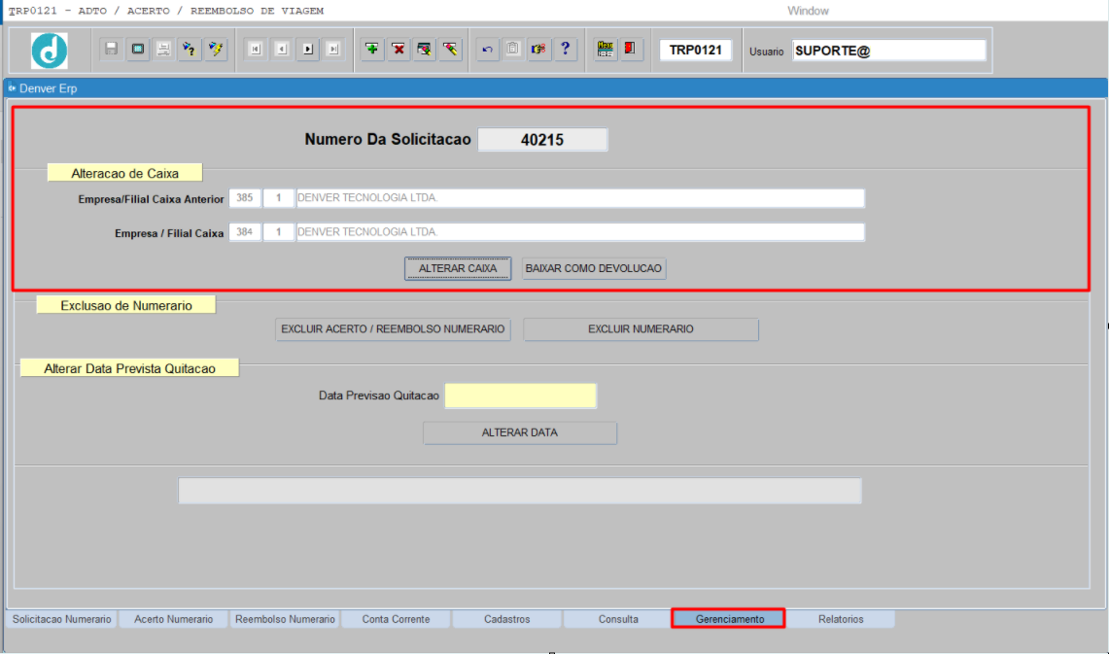Open the blue question mark help icon
The width and height of the screenshot is (1109, 654).
click(x=565, y=49)
